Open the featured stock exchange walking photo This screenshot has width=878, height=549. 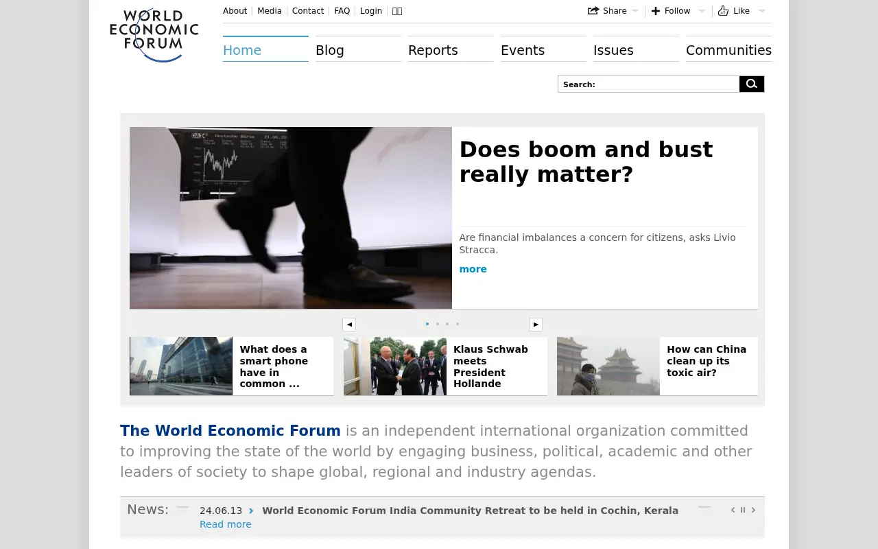coord(291,218)
